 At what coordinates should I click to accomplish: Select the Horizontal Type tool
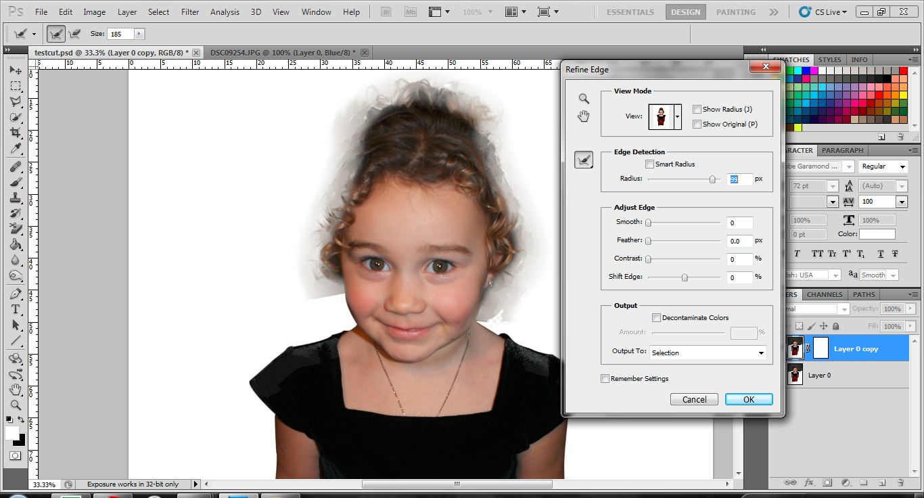click(x=16, y=309)
